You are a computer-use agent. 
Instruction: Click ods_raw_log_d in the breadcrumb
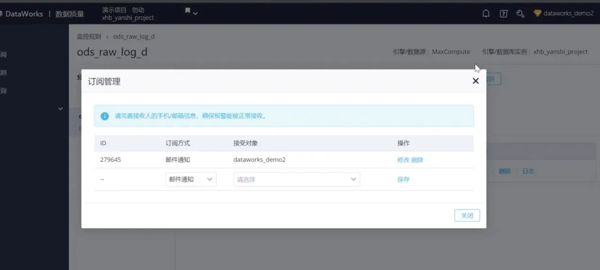point(134,36)
